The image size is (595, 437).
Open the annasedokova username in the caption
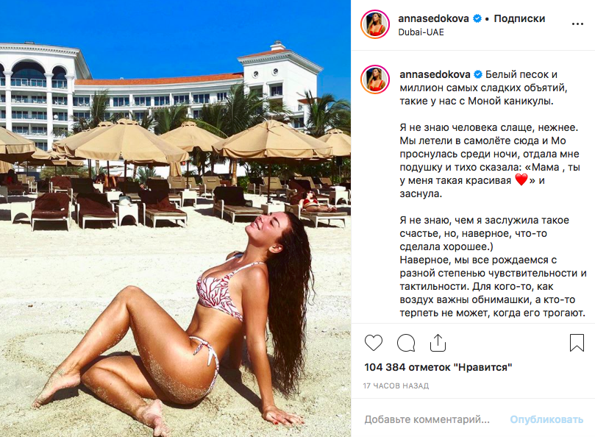435,74
